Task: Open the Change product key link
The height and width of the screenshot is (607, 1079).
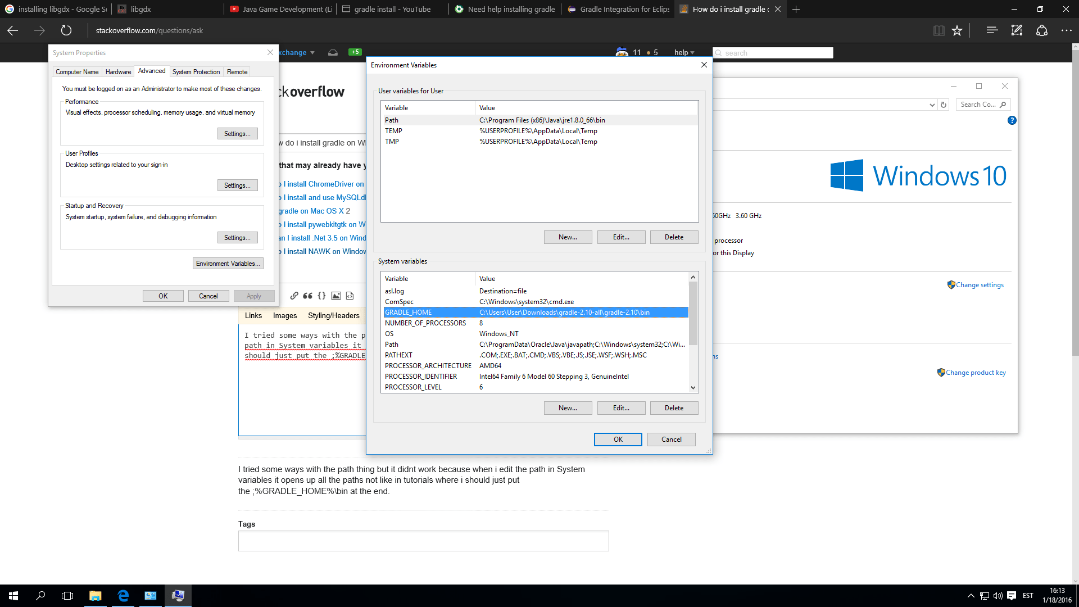Action: [x=976, y=372]
